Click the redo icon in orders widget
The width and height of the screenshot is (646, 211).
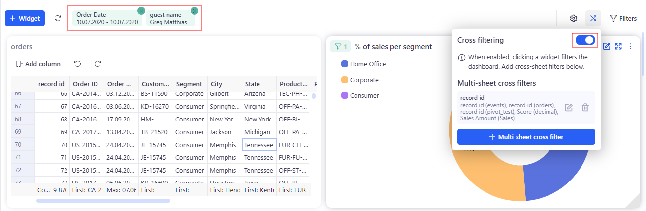tap(97, 64)
